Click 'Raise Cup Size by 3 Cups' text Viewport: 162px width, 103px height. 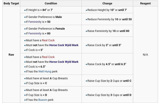coord(103,95)
